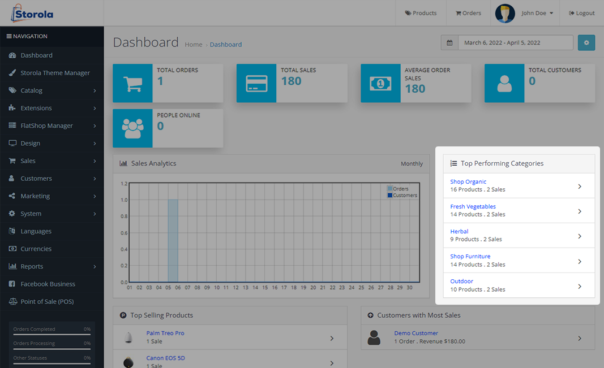604x368 pixels.
Task: Expand the Reports sidebar menu
Action: [52, 266]
